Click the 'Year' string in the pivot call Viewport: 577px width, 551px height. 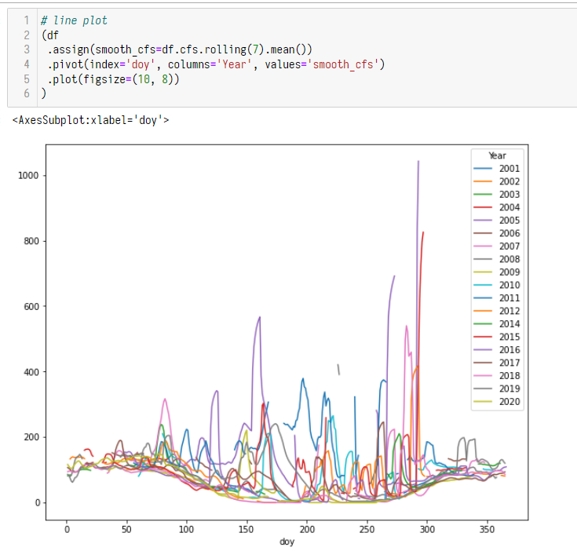[234, 64]
